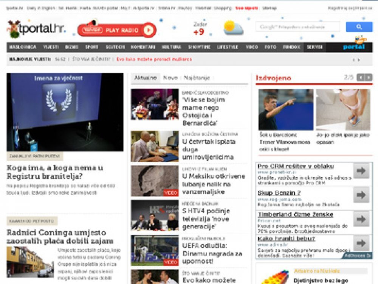
Task: Open the Coning building thumbnail
Action: (30, 262)
